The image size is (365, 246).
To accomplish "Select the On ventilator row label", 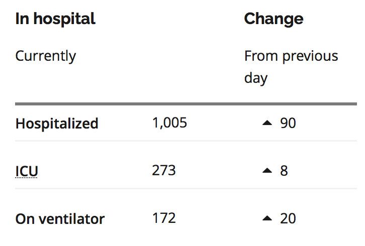I will [60, 219].
